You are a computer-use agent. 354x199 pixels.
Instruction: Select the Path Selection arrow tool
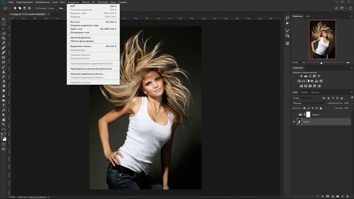[3, 115]
